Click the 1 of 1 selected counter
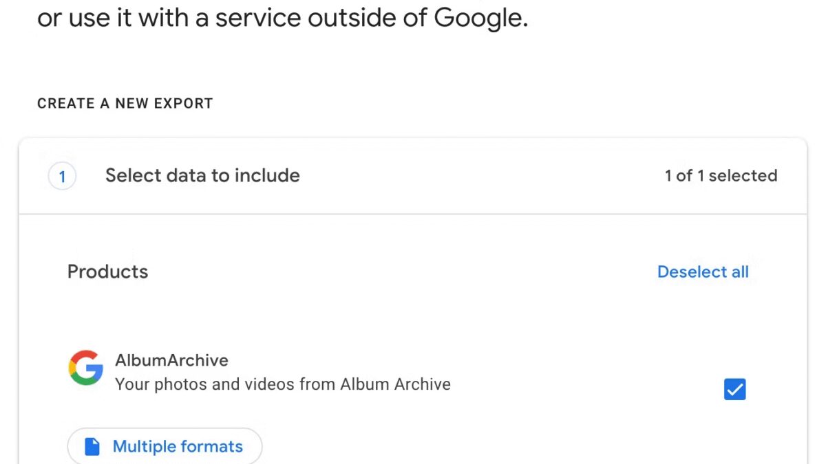The height and width of the screenshot is (464, 826). pyautogui.click(x=721, y=176)
